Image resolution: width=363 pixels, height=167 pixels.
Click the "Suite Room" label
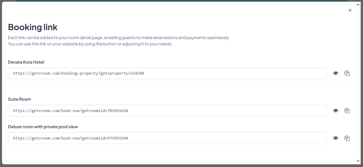coord(20,99)
